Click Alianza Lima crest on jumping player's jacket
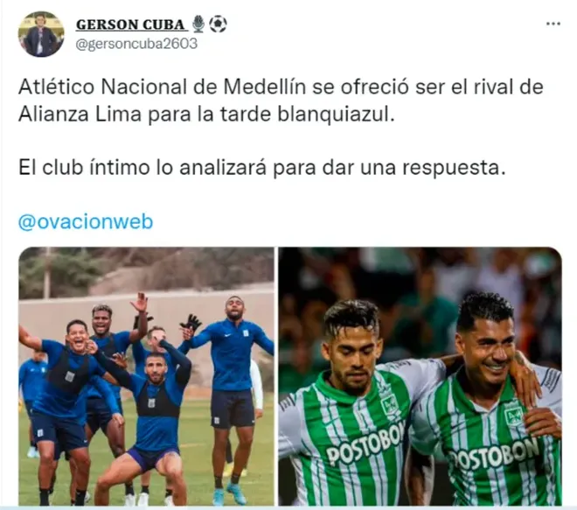 click(246, 333)
